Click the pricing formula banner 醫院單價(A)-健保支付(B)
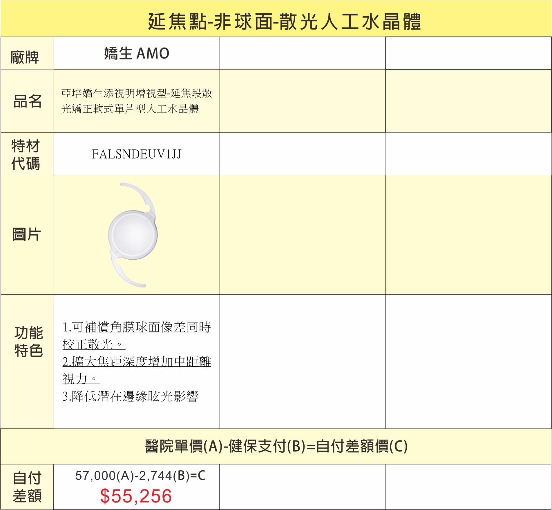552x510 pixels. click(276, 446)
